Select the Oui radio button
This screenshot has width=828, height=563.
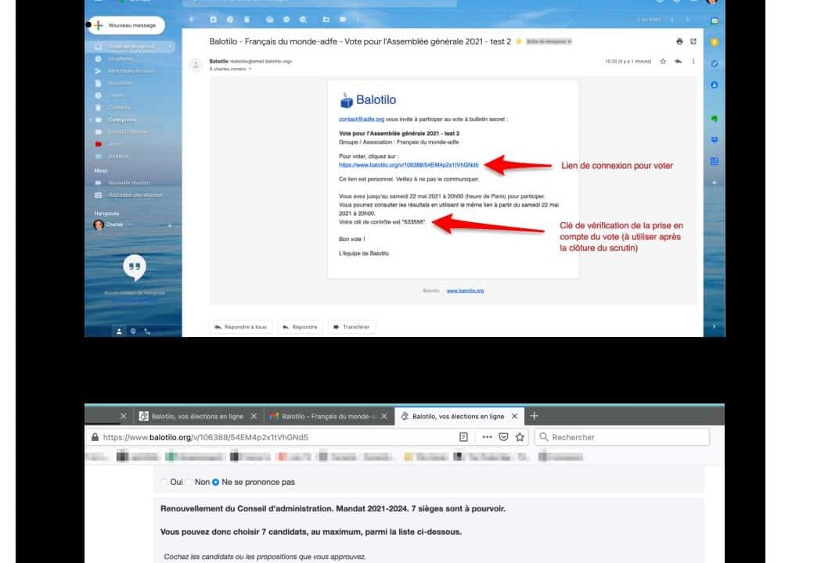[x=164, y=482]
